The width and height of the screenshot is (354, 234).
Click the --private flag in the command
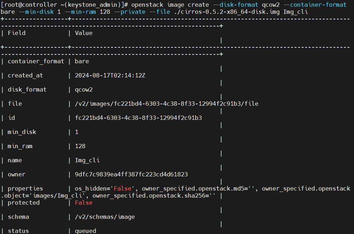(x=130, y=12)
